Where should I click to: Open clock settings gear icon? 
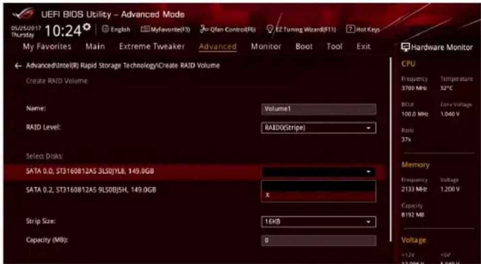pos(87,27)
